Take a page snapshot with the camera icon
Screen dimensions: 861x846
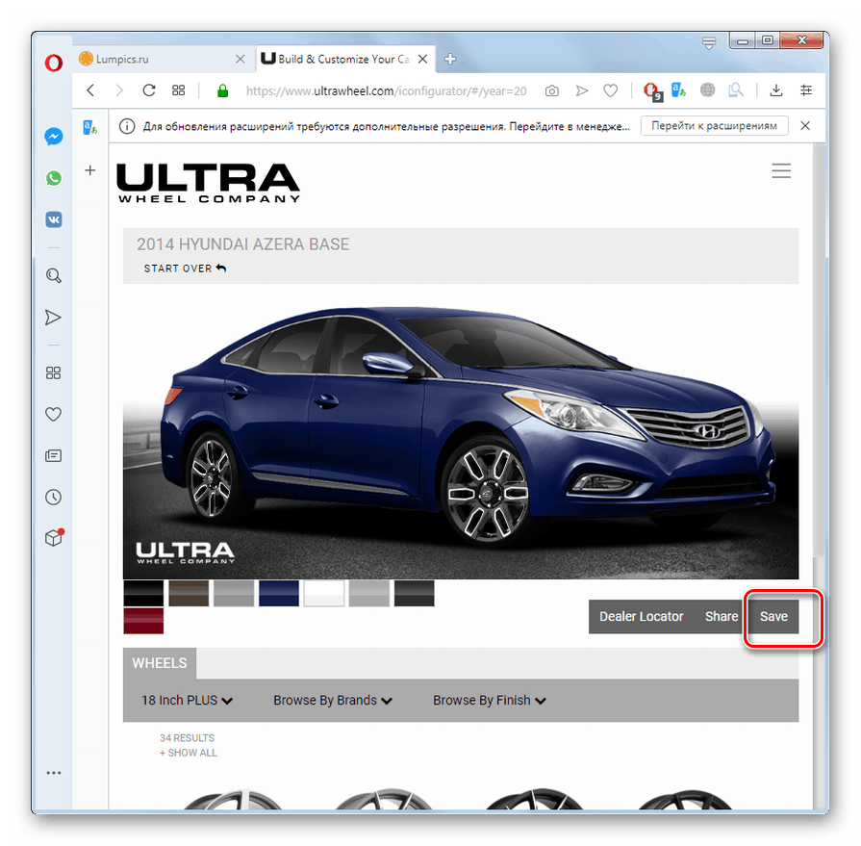tap(551, 90)
